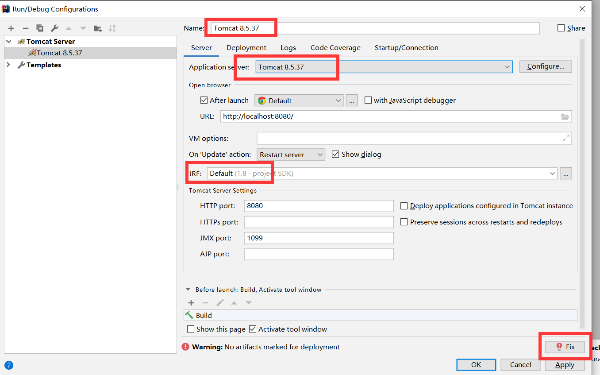Click the browse button next to JRE

[x=566, y=174]
